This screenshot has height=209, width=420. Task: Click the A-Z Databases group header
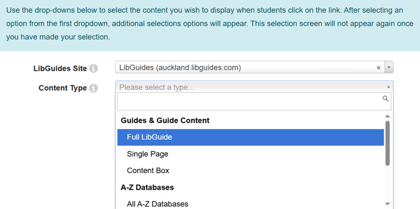click(147, 187)
